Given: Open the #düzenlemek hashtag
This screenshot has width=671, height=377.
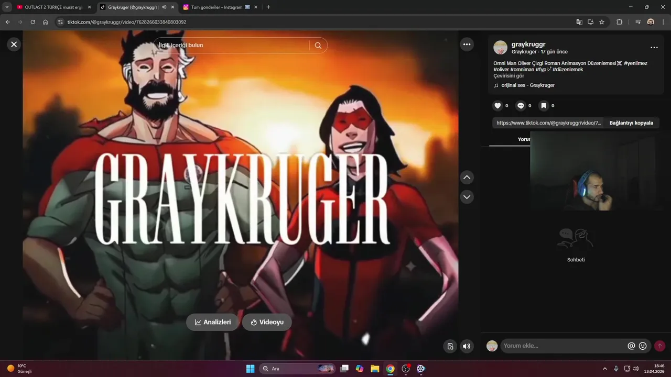Looking at the screenshot, I should tap(568, 70).
